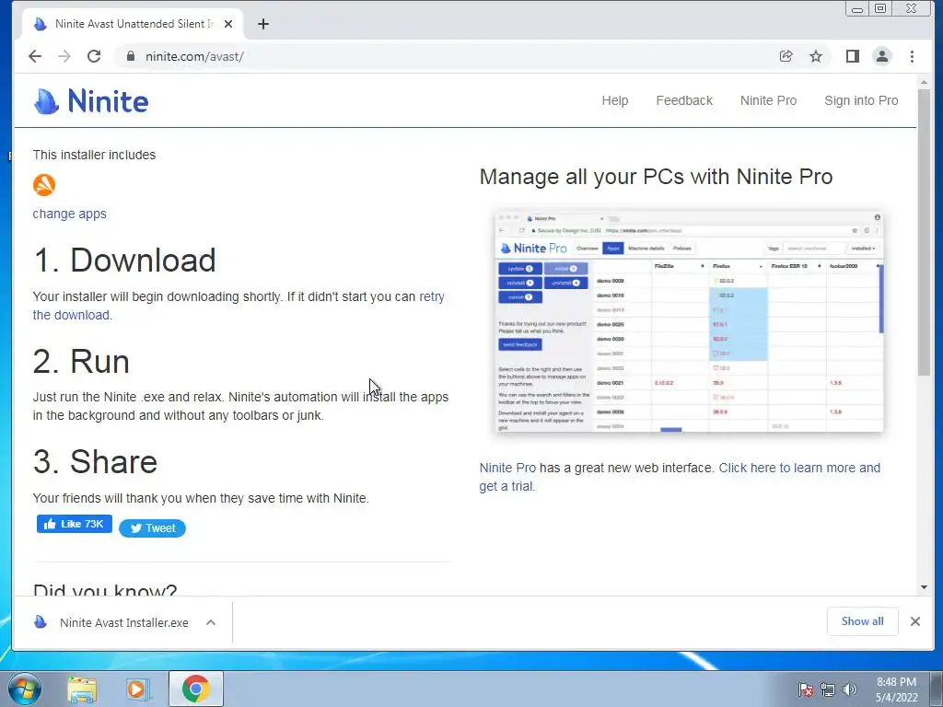The image size is (943, 707).
Task: Open the volume speaker tray icon
Action: (x=849, y=690)
